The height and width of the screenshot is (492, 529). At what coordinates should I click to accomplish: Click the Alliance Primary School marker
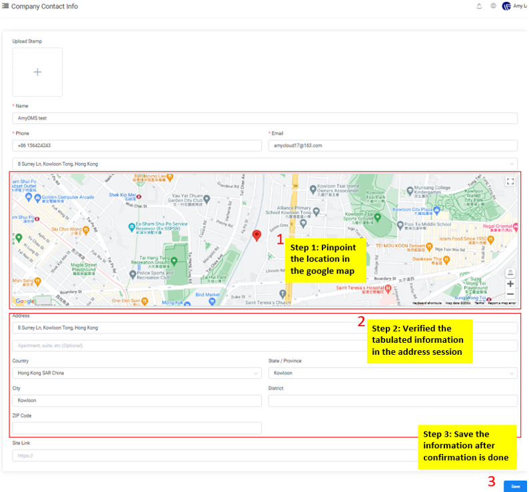pyautogui.click(x=316, y=212)
